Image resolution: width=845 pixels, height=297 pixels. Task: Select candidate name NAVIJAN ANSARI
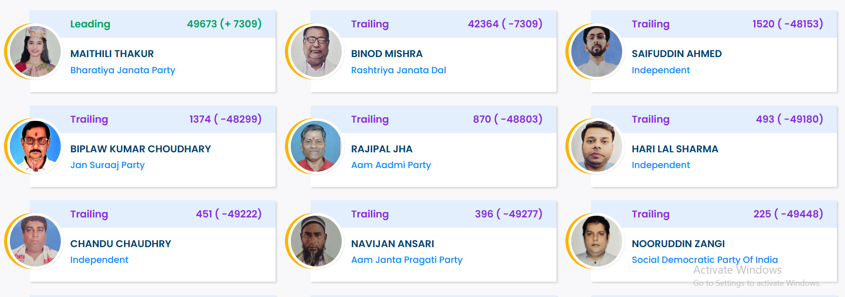coord(393,244)
